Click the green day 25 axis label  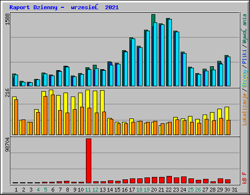[191, 190]
